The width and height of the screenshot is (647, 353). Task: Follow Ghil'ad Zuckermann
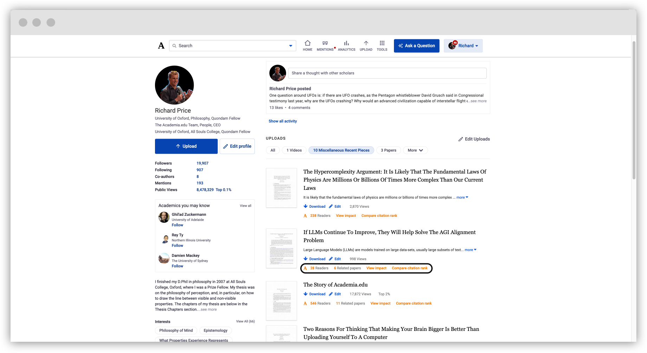pyautogui.click(x=177, y=225)
